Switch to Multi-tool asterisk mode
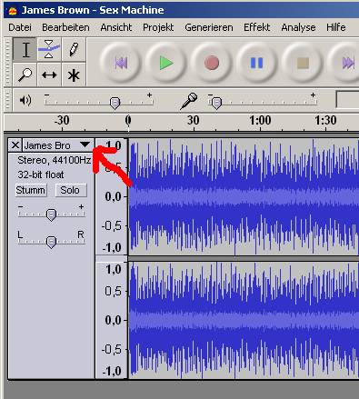The image size is (359, 399). point(74,75)
